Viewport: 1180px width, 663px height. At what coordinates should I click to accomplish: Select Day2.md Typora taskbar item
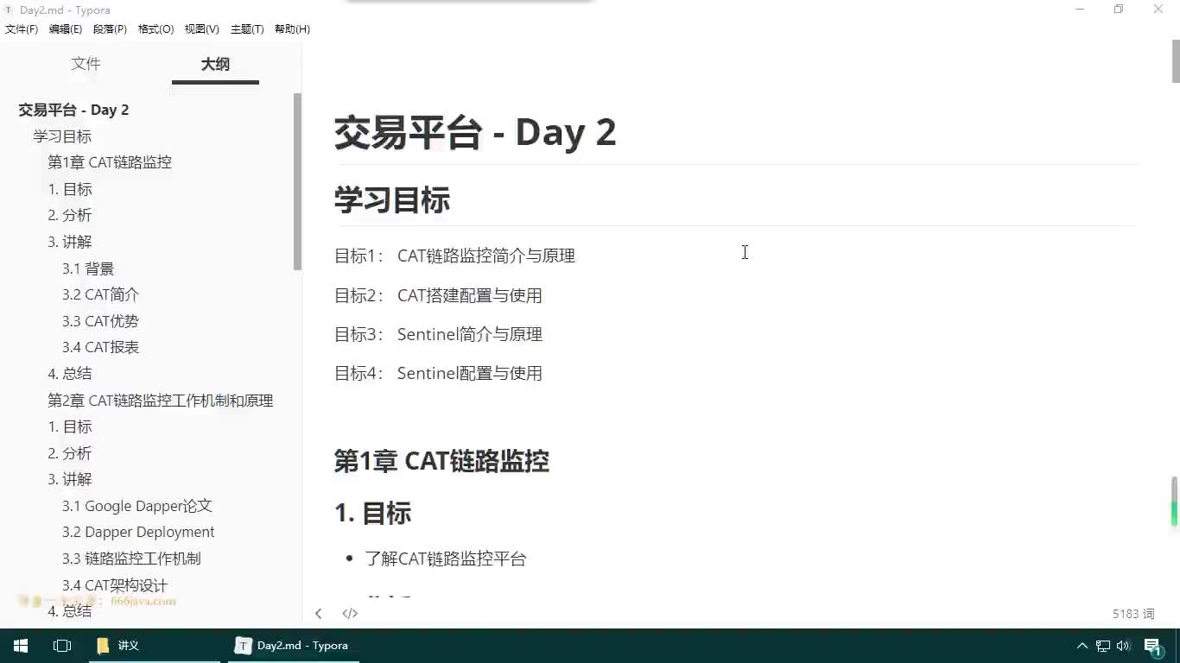[294, 646]
